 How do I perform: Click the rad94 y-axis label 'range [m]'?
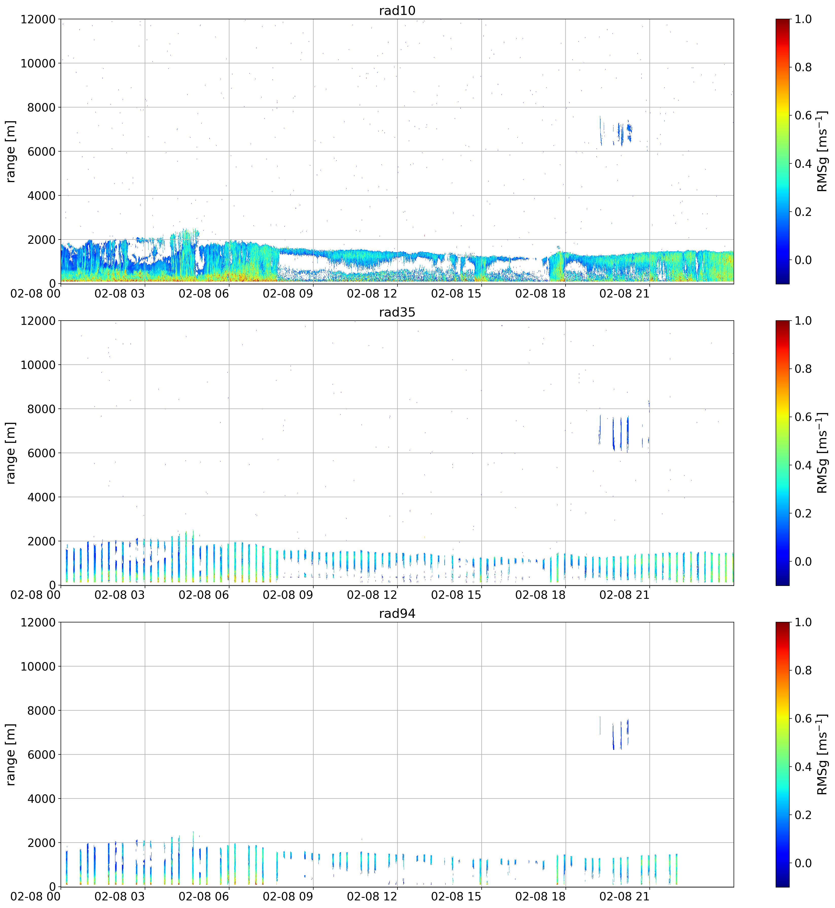pos(10,754)
